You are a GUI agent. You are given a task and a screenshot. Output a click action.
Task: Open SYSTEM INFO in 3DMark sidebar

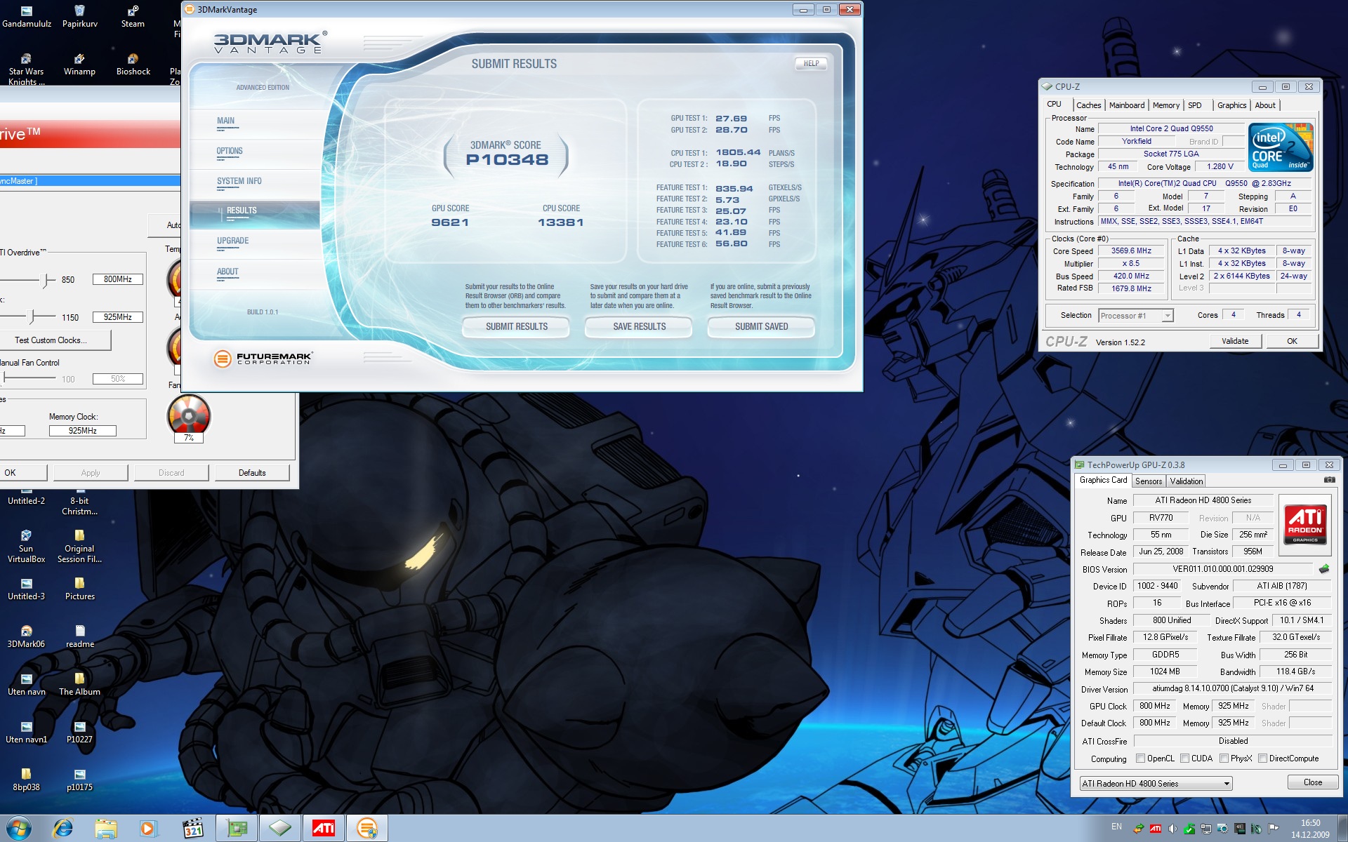click(239, 181)
